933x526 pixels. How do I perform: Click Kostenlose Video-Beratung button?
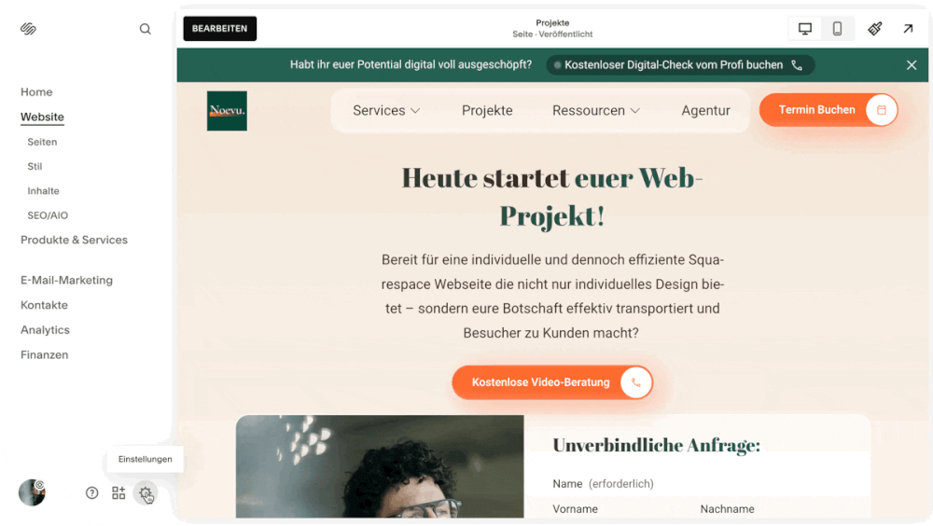[x=552, y=382]
